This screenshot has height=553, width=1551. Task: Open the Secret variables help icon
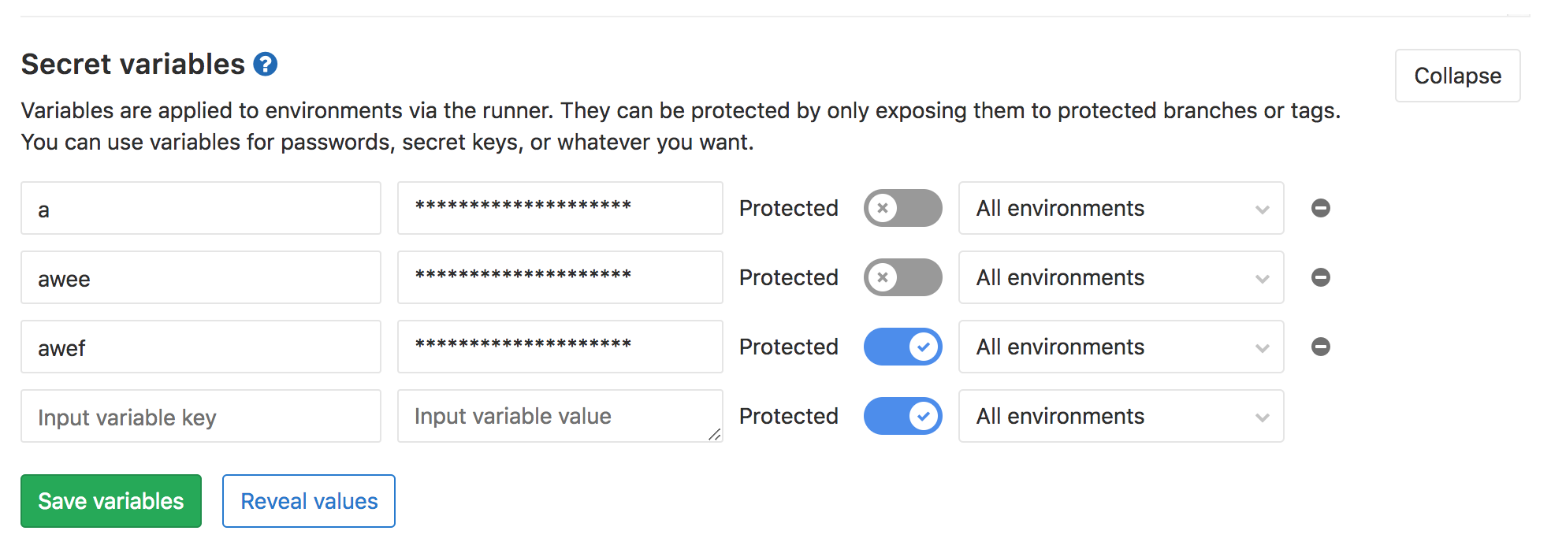266,64
